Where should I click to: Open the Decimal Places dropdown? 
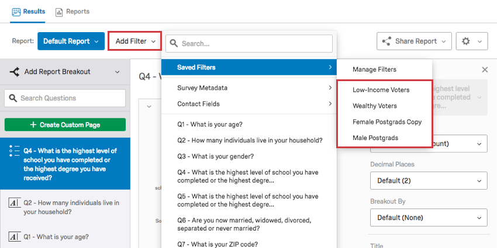pyautogui.click(x=428, y=180)
